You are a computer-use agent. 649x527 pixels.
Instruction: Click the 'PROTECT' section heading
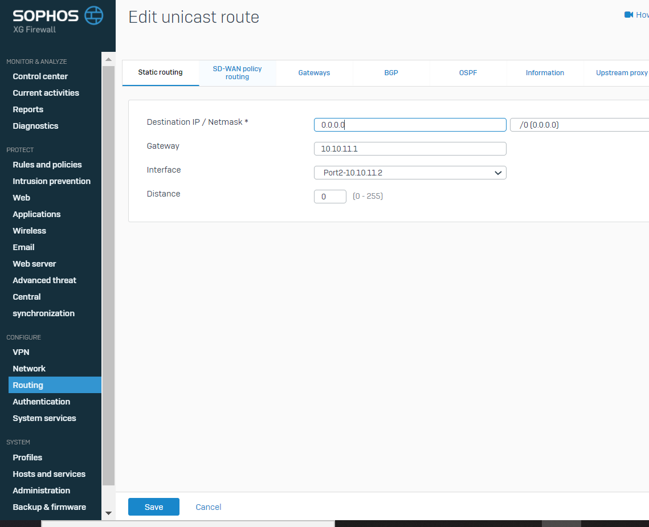[20, 150]
